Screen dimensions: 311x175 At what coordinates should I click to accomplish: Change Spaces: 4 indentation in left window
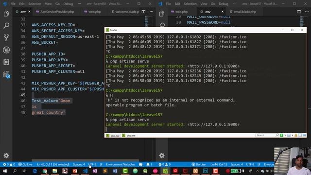(x=79, y=164)
